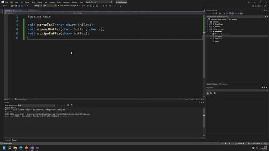Click the Output panel clear all icon
Screen dimensions: 269x151
tap(68, 105)
